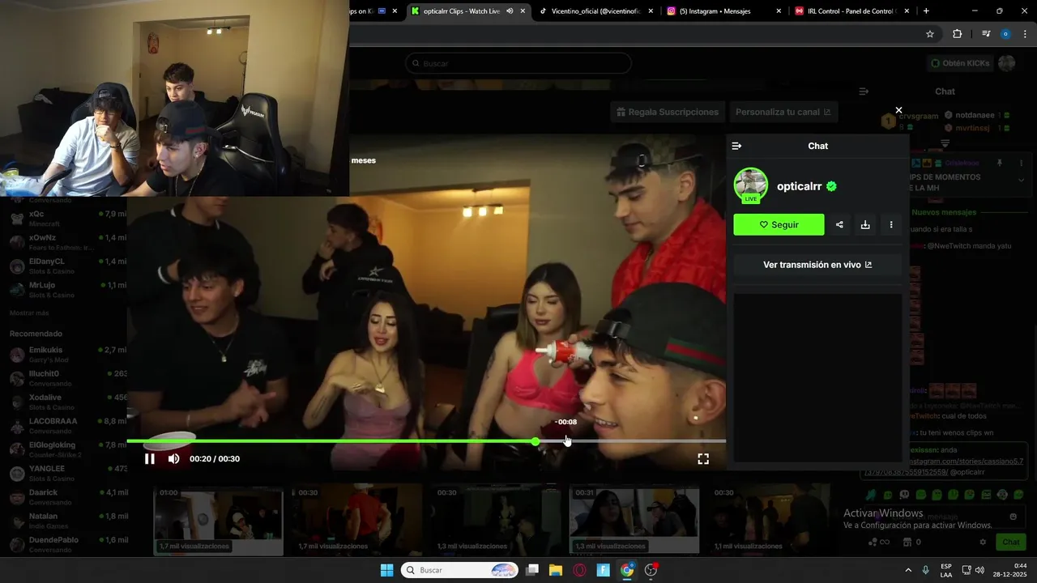The height and width of the screenshot is (583, 1037).
Task: Open the DuendePablo recommended channel
Action: tap(63, 544)
